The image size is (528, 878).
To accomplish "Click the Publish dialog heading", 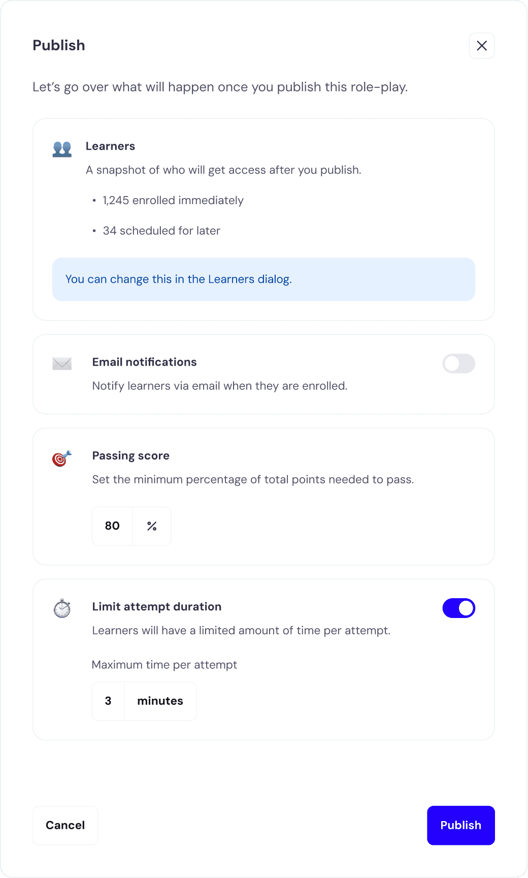I will pyautogui.click(x=59, y=45).
